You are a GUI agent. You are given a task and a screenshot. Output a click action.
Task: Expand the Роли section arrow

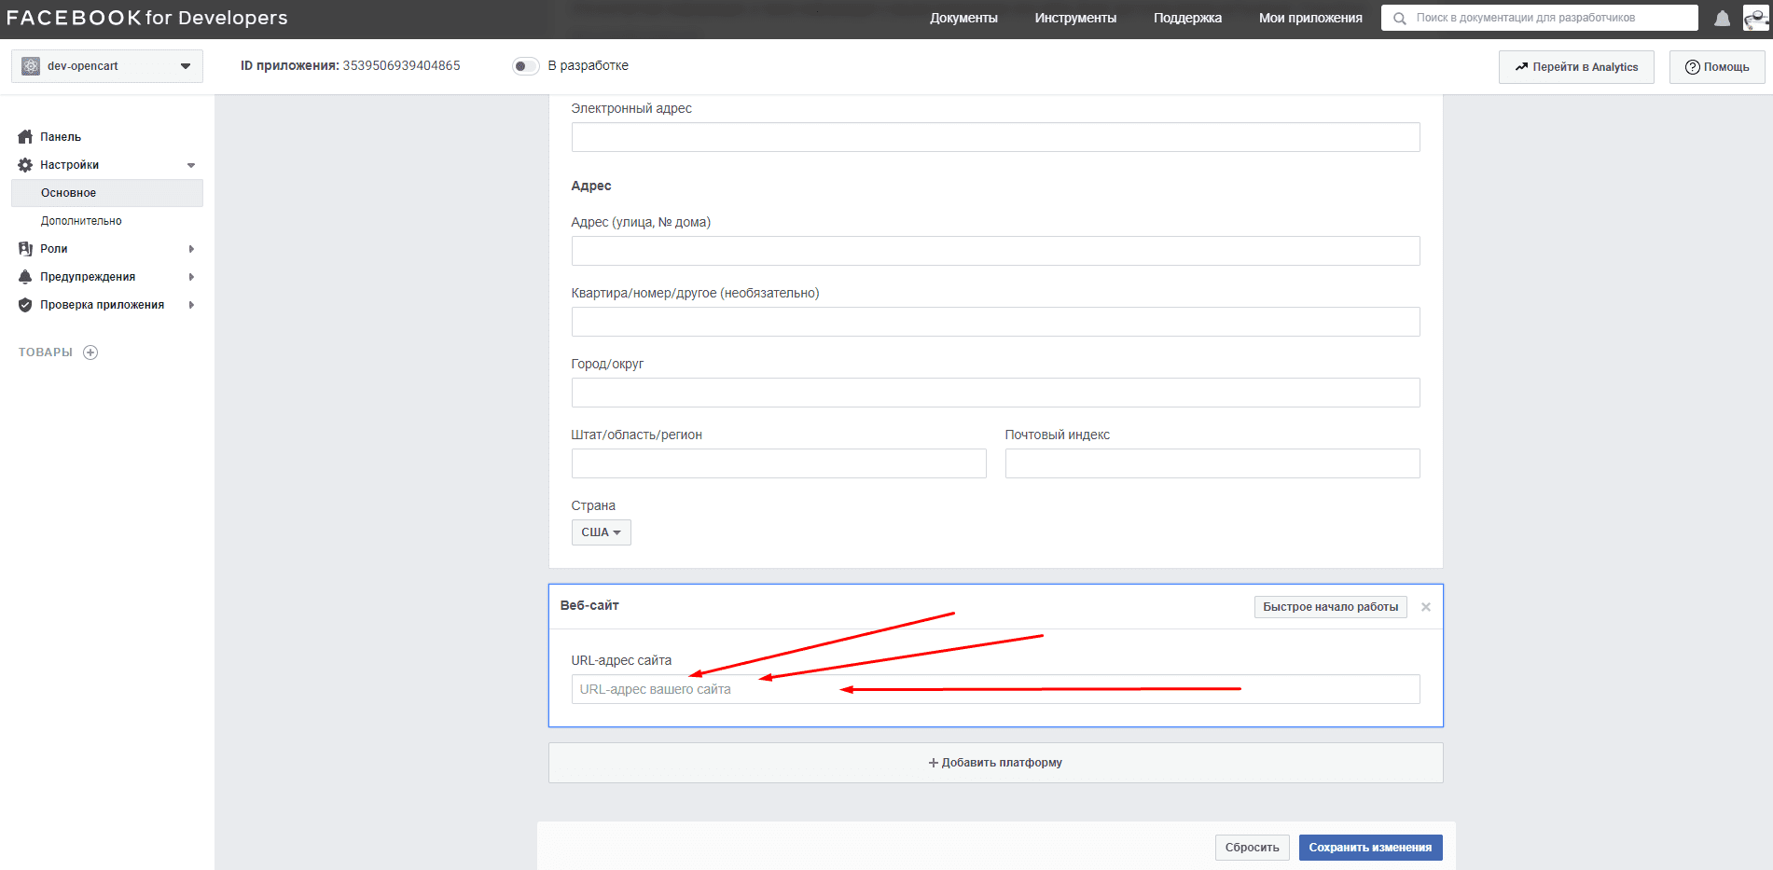point(191,249)
